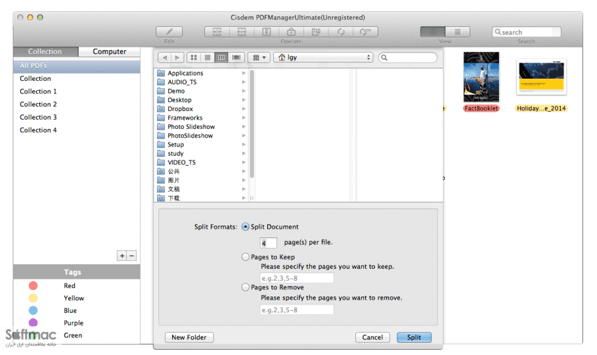Click the Edit pencil toolbar button

169,32
